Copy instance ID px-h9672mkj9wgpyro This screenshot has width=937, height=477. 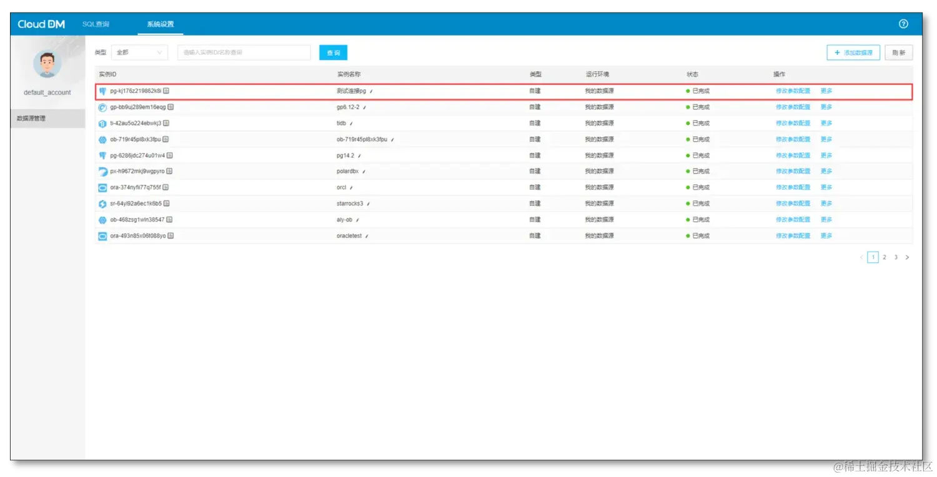click(x=169, y=171)
